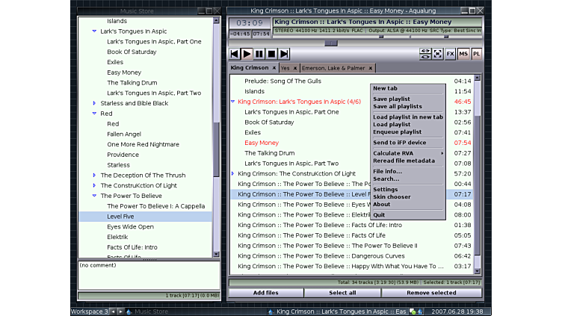Collapse The Power To Believe album
This screenshot has height=316, width=562.
tap(94, 196)
